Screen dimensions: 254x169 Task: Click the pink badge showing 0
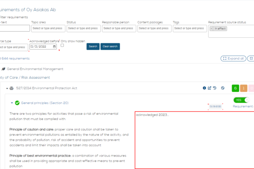tap(251, 88)
